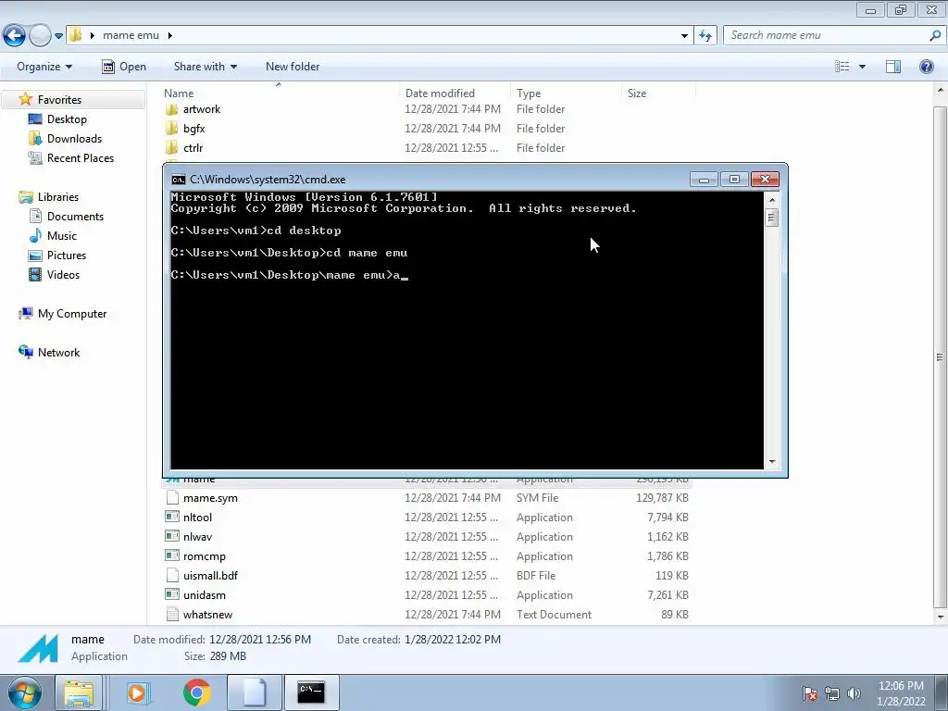Open the recent pages dropdown arrow

[x=58, y=36]
